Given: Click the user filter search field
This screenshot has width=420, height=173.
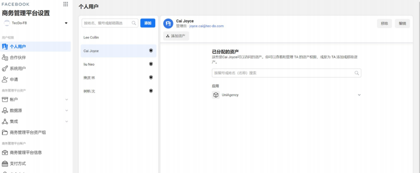Looking at the screenshot, I should (110, 23).
